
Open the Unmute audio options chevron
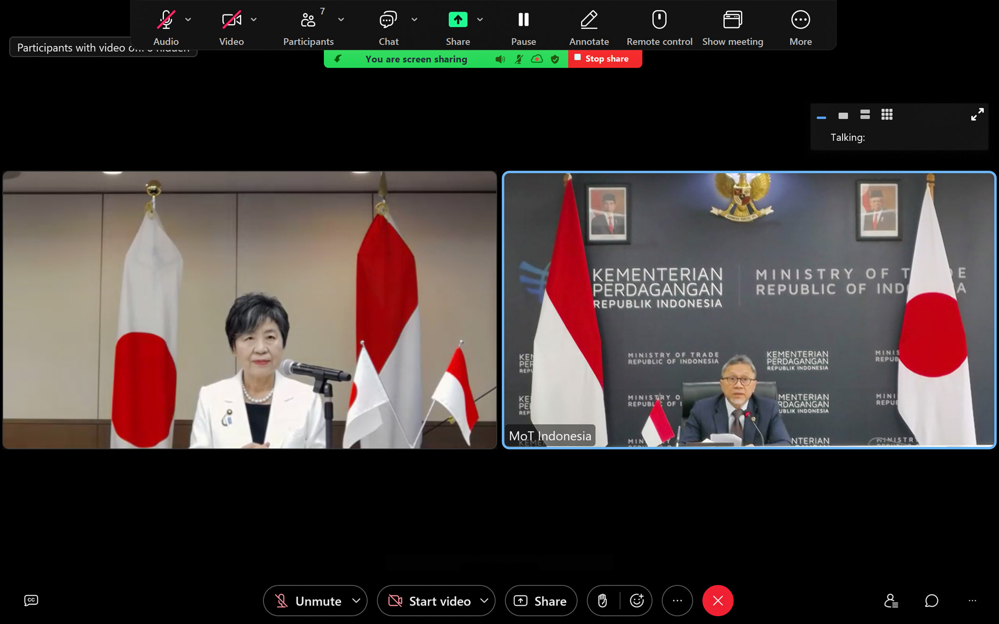356,601
